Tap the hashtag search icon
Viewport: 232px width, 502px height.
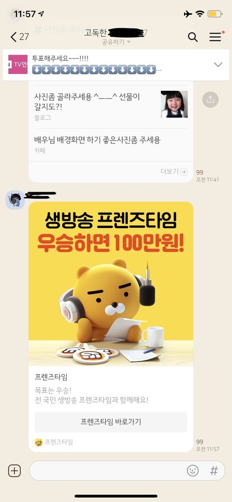[214, 471]
